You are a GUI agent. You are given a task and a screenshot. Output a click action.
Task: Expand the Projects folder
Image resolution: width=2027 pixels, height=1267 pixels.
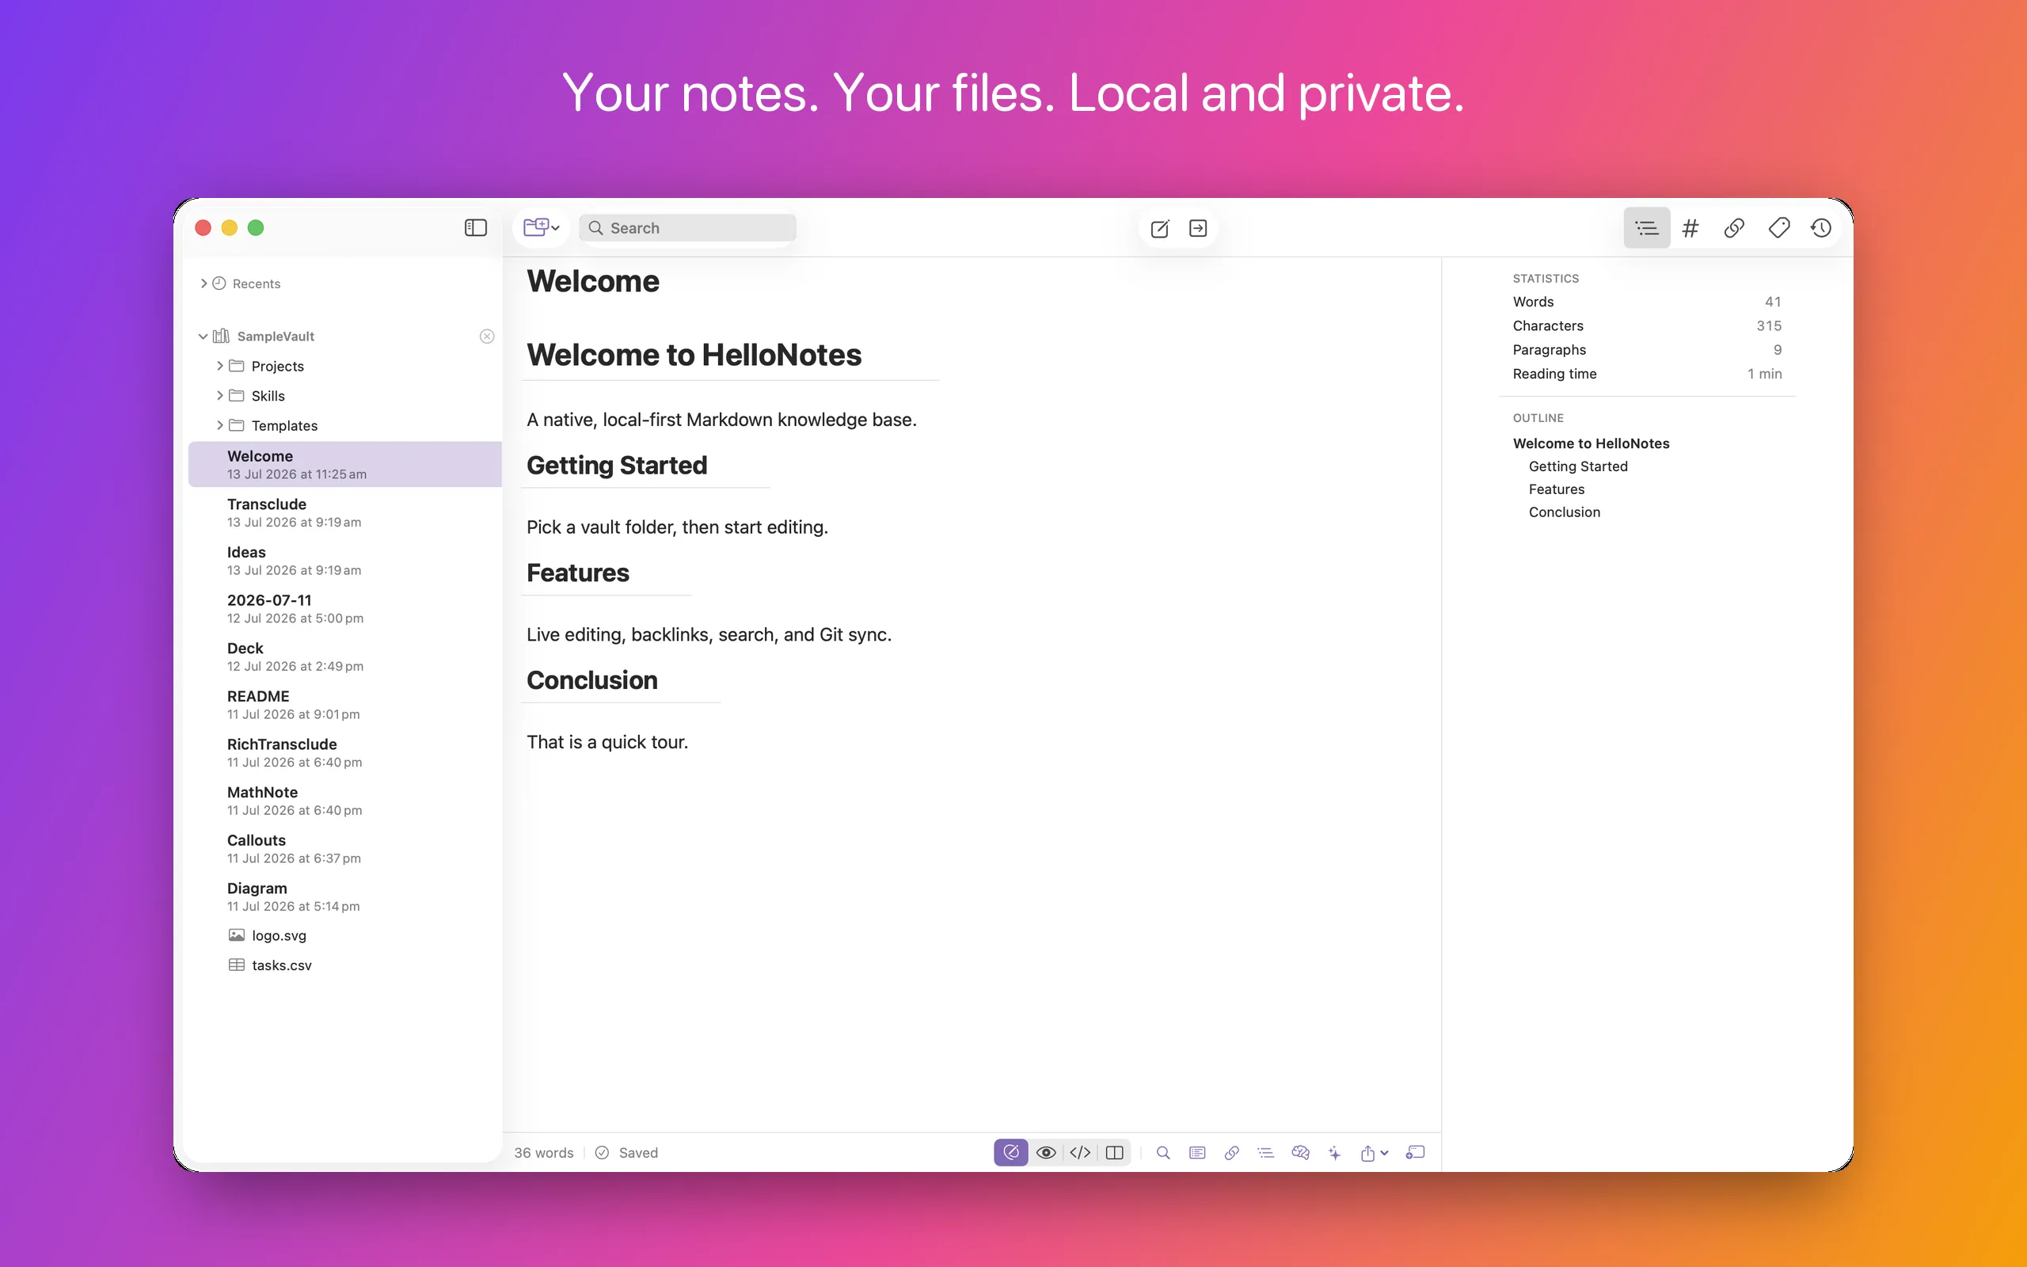point(219,366)
